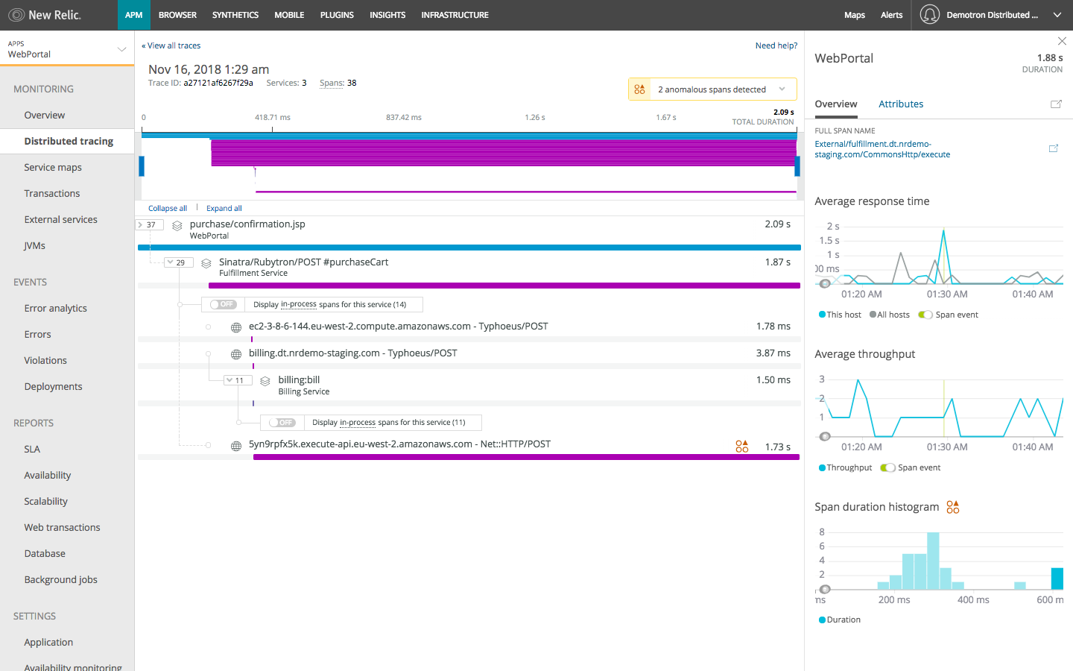Open the External/fulfillment span name link
This screenshot has height=671, width=1073.
[x=882, y=149]
